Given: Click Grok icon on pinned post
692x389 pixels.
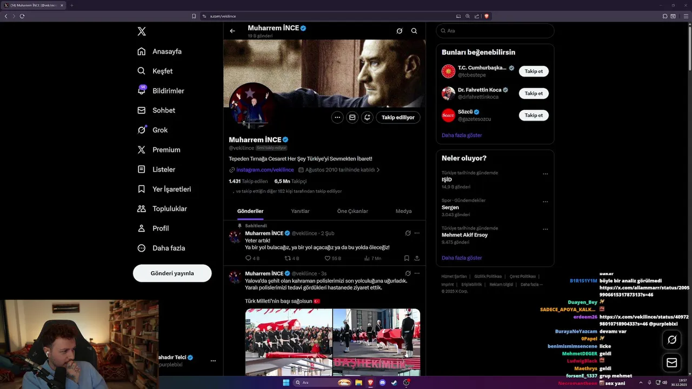Looking at the screenshot, I should pyautogui.click(x=408, y=233).
